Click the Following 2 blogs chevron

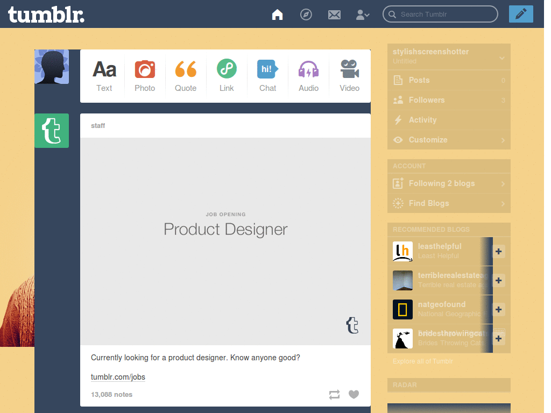(x=503, y=184)
